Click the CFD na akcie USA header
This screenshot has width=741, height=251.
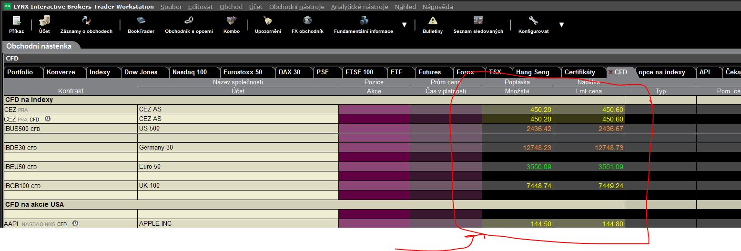[34, 204]
